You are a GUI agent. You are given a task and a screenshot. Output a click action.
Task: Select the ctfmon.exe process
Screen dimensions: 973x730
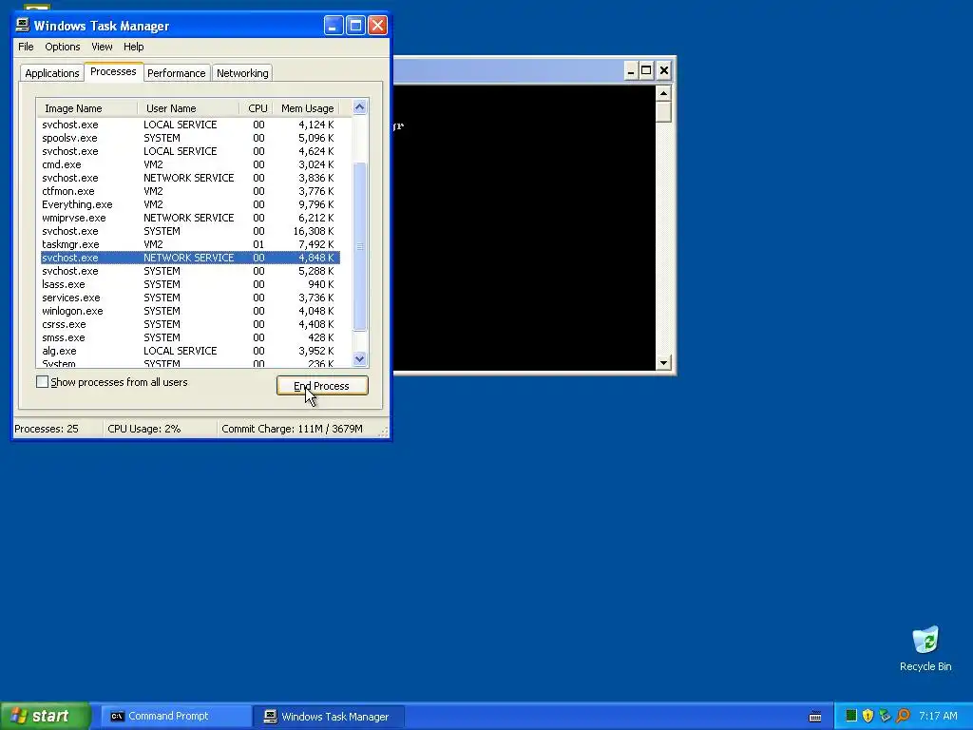click(x=190, y=191)
